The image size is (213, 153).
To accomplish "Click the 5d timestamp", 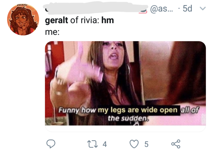I will pyautogui.click(x=187, y=9).
